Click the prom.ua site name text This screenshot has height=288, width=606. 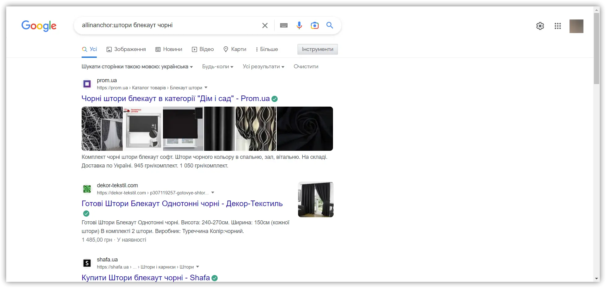(107, 80)
